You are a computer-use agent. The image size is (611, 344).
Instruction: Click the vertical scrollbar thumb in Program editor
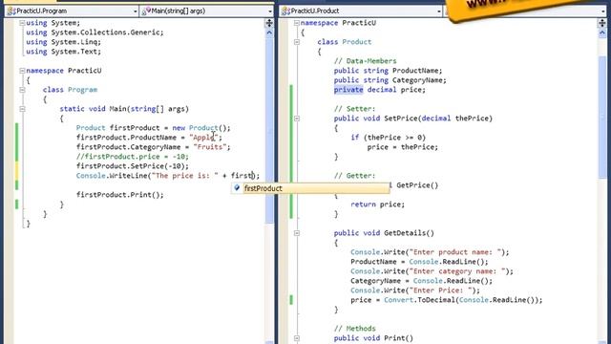(269, 131)
